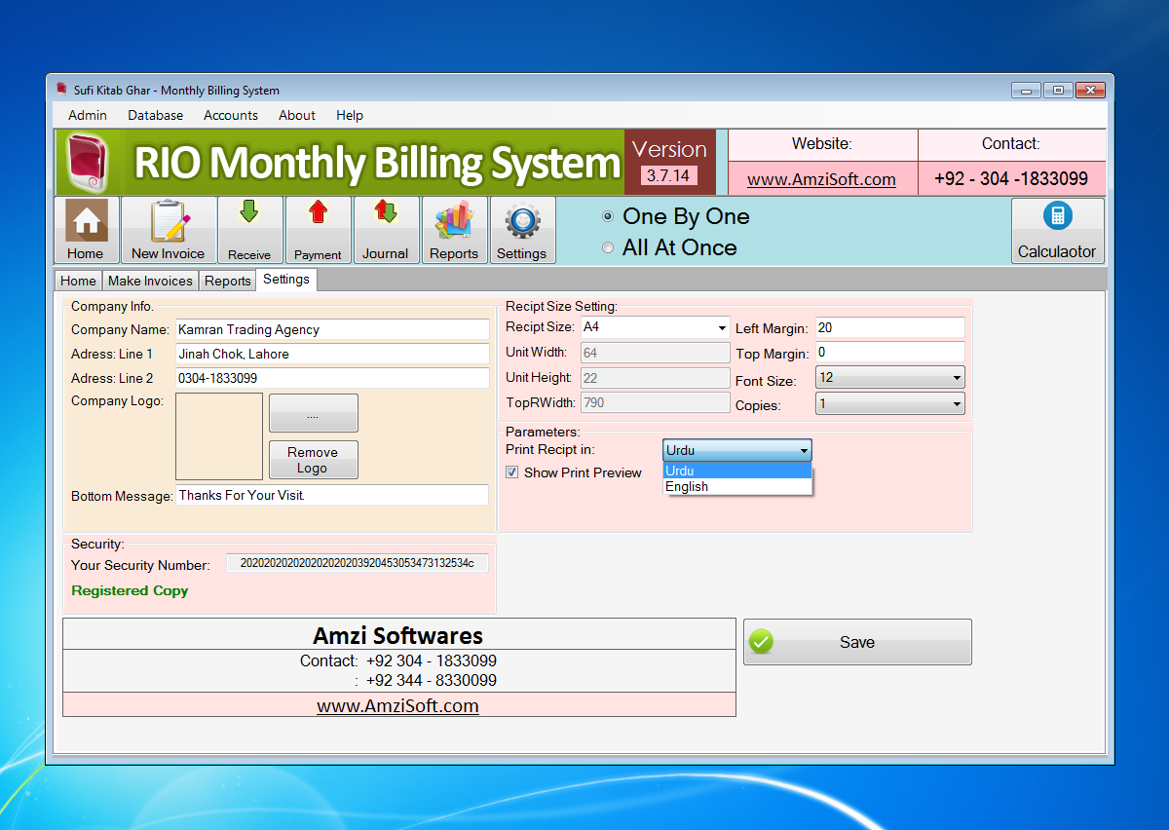This screenshot has height=830, width=1169.
Task: Uncheck Show Print Preview
Action: tap(511, 472)
